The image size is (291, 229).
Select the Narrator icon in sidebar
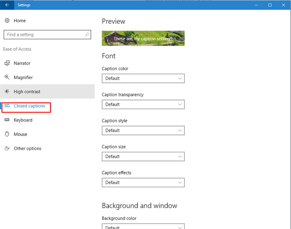7,63
